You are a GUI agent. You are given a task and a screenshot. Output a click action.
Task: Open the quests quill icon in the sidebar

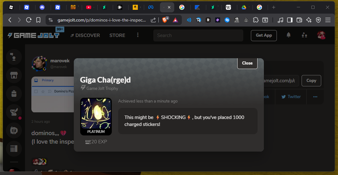[x=14, y=112]
